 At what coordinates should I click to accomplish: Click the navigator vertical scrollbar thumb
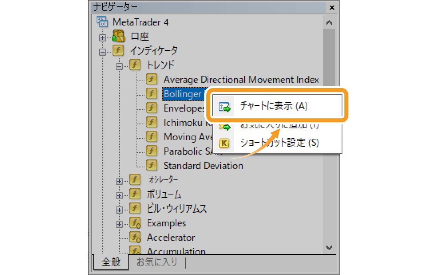click(329, 57)
